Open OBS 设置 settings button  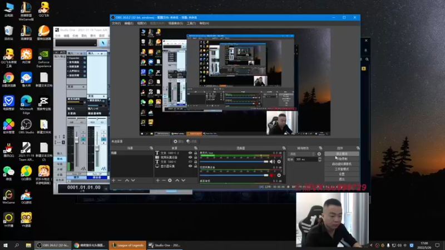point(342,174)
